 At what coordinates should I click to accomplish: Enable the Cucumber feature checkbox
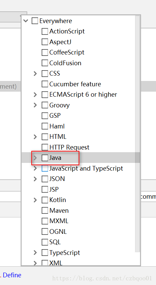click(x=45, y=84)
